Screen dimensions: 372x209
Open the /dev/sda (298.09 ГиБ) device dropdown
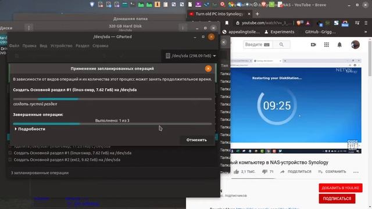coord(191,56)
